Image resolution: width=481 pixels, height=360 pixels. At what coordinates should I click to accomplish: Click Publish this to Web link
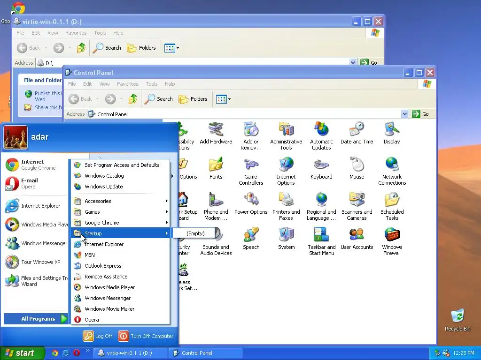tap(43, 96)
